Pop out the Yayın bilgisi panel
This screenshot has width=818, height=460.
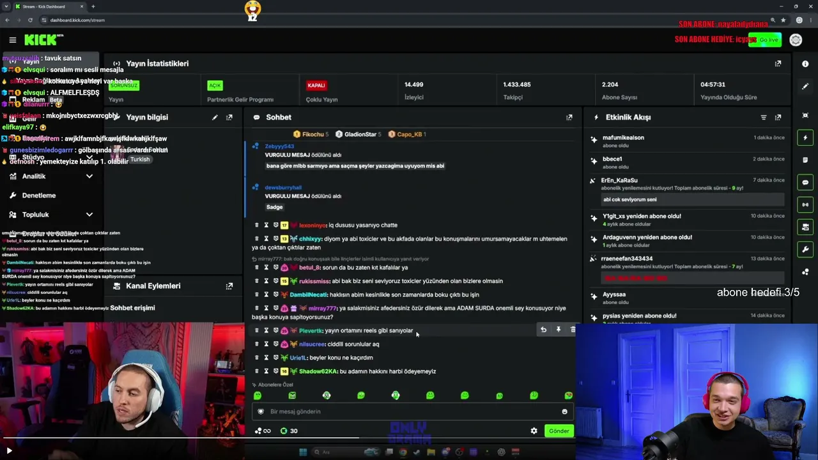[x=229, y=118]
